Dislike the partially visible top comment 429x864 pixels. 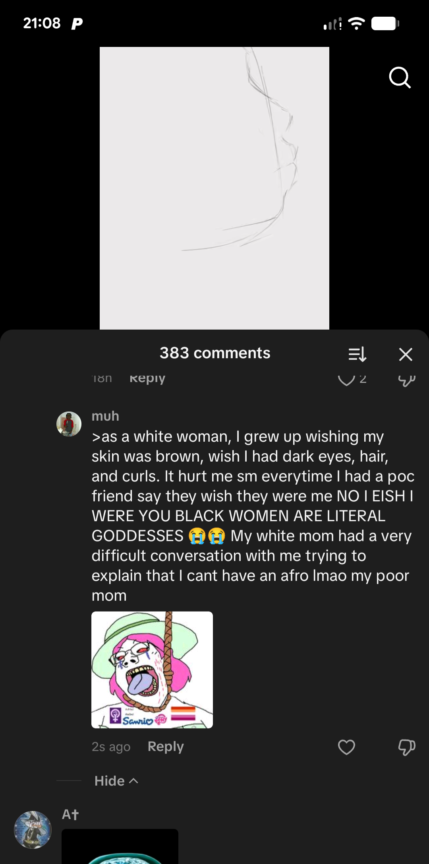(406, 381)
